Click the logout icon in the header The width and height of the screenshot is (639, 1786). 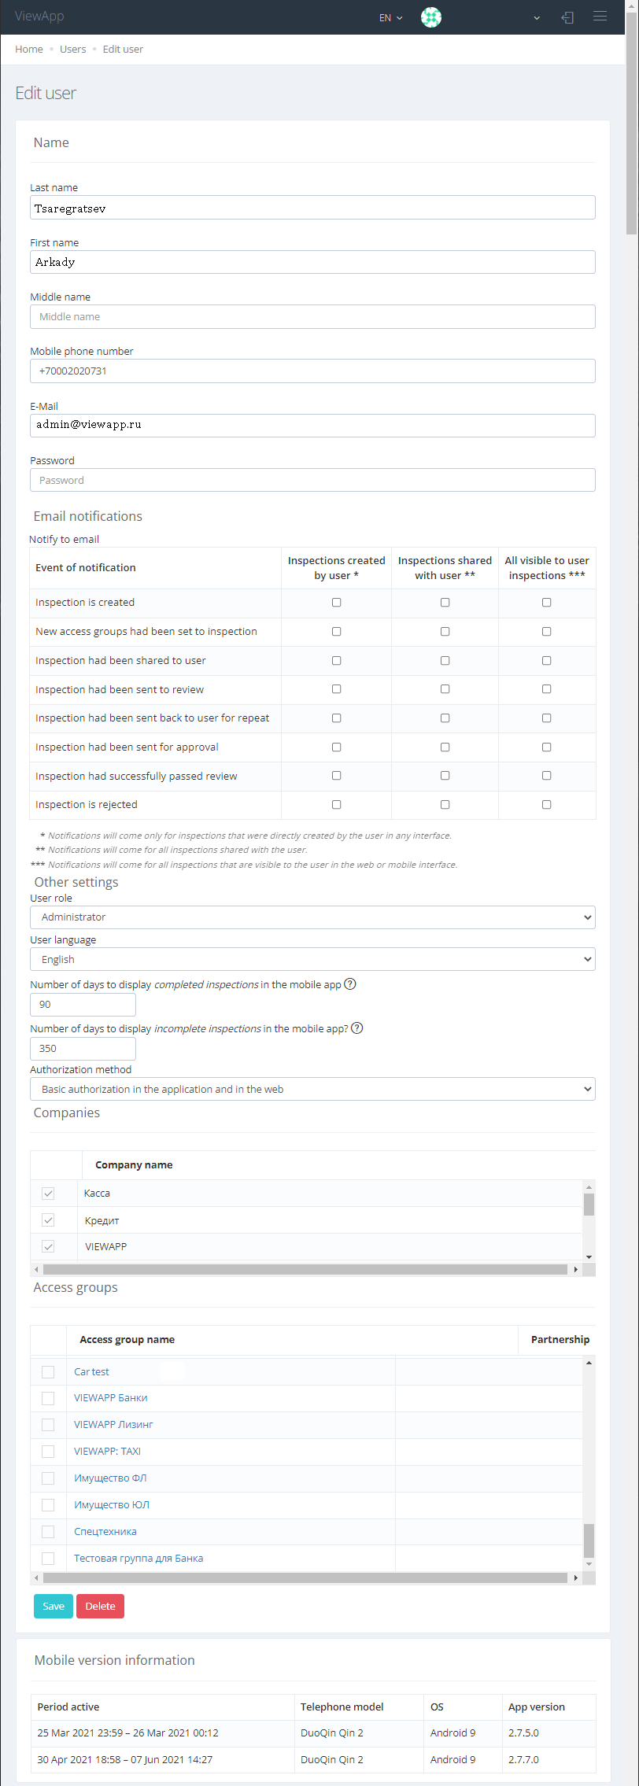point(567,17)
